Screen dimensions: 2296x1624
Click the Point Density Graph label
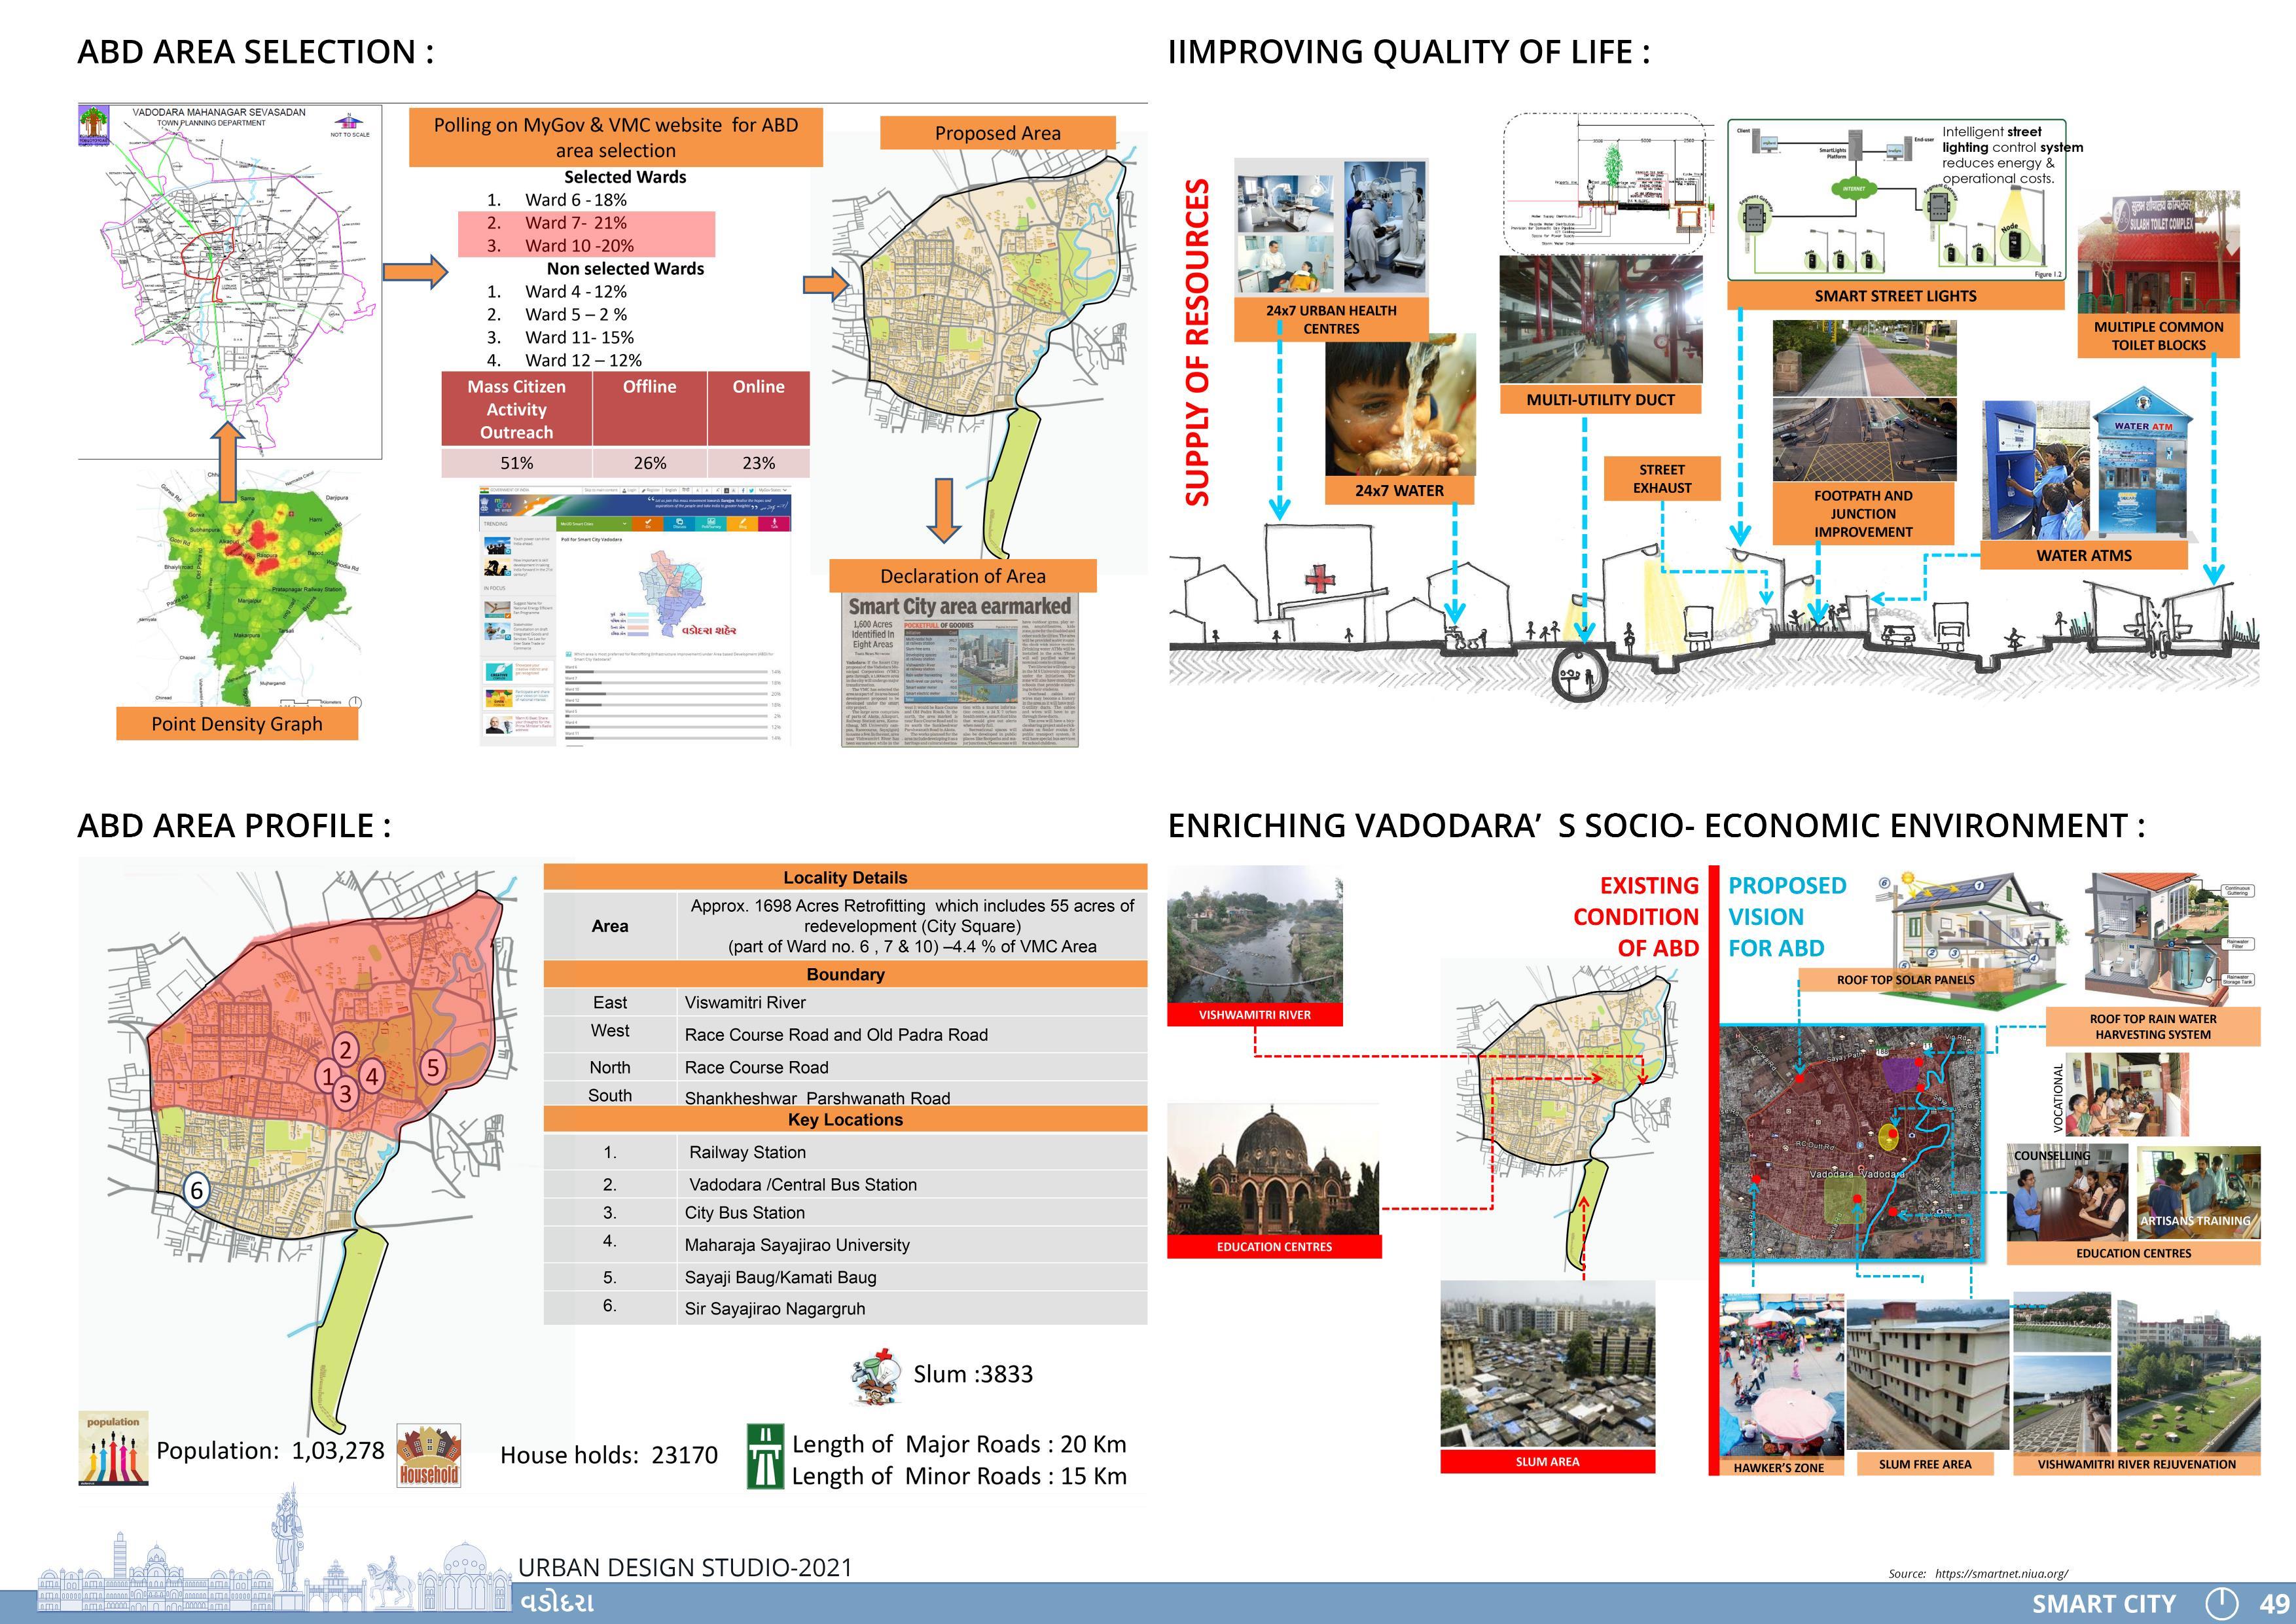[x=237, y=724]
